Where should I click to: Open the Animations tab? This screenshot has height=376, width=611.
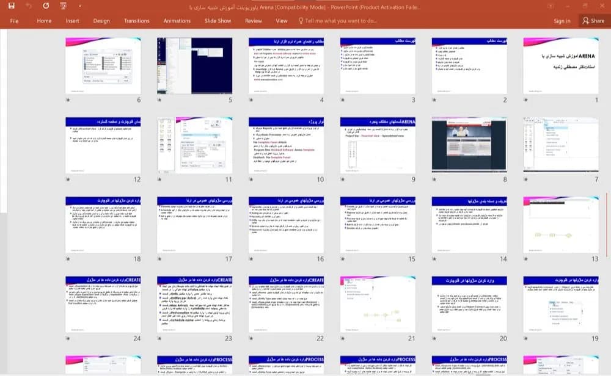[177, 21]
